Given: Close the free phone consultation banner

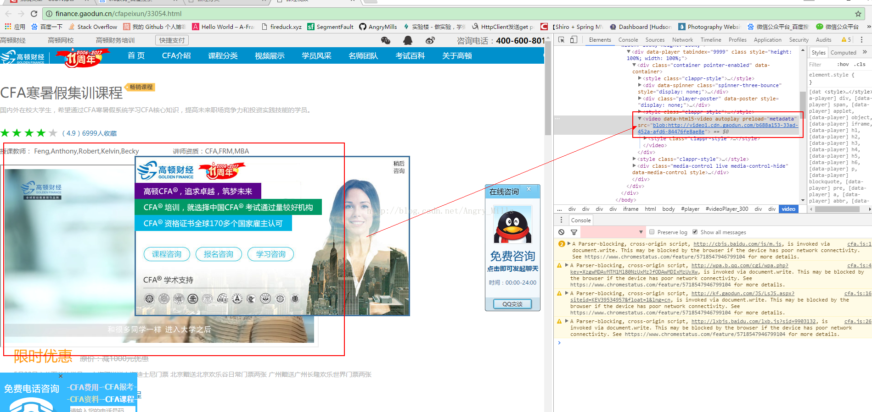Looking at the screenshot, I should [x=61, y=376].
